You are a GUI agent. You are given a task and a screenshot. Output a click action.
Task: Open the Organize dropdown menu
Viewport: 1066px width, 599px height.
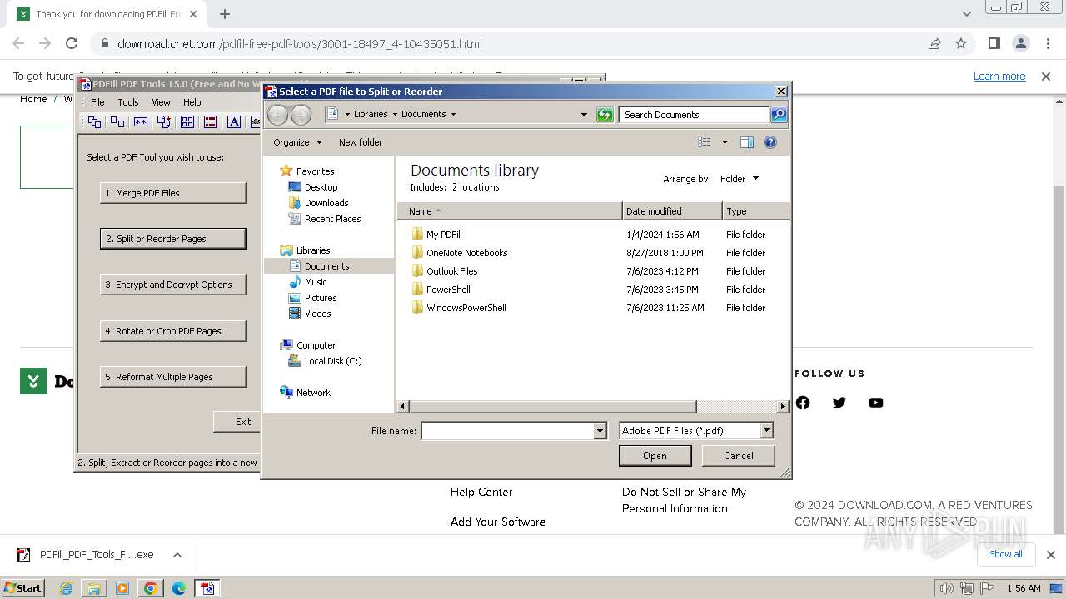pyautogui.click(x=297, y=142)
